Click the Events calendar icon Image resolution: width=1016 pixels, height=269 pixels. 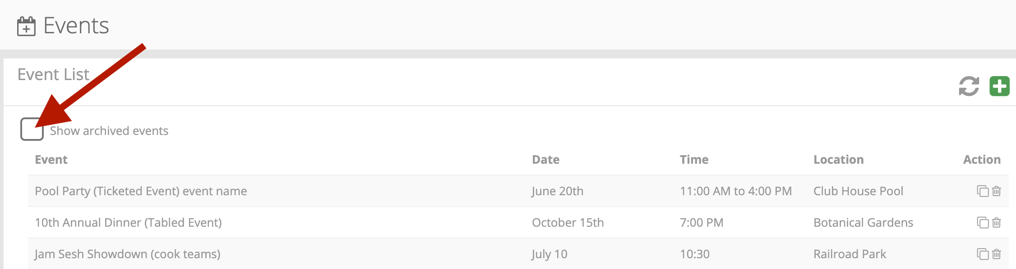(x=26, y=27)
